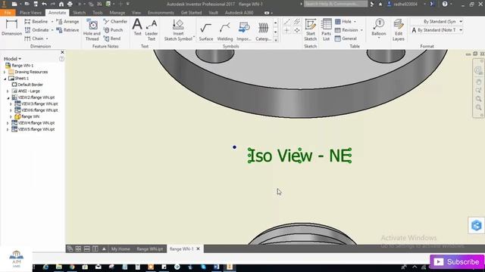Open the Environments ribbon tab
The width and height of the screenshot is (485, 272).
pyautogui.click(x=161, y=13)
